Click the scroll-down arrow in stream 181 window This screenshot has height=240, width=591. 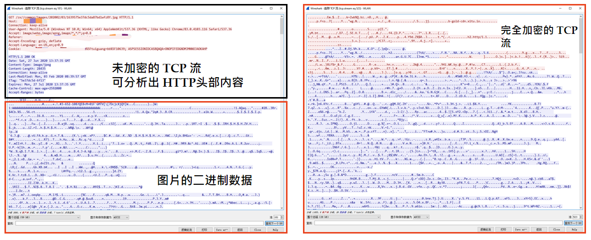point(282,208)
